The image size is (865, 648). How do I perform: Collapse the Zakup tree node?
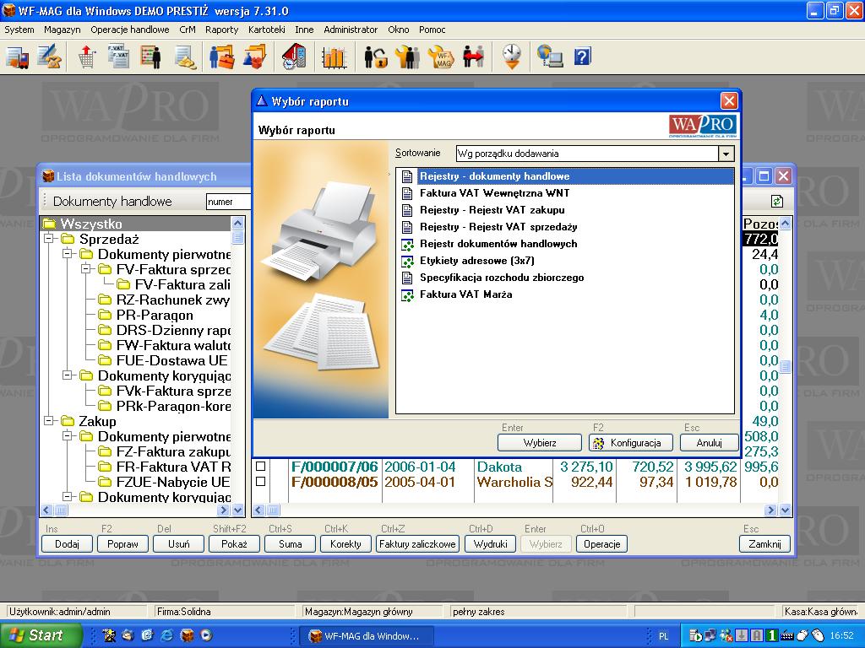[x=50, y=422]
